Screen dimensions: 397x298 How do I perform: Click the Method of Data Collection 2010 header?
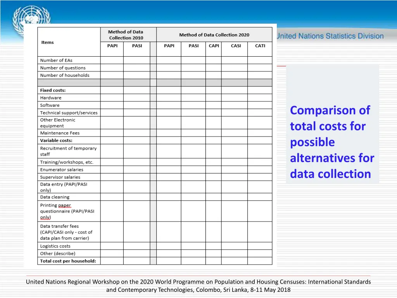tap(126, 35)
